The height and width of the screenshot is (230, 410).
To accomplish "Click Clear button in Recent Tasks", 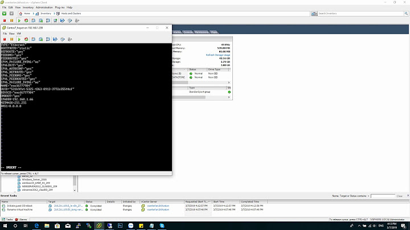I will click(399, 196).
